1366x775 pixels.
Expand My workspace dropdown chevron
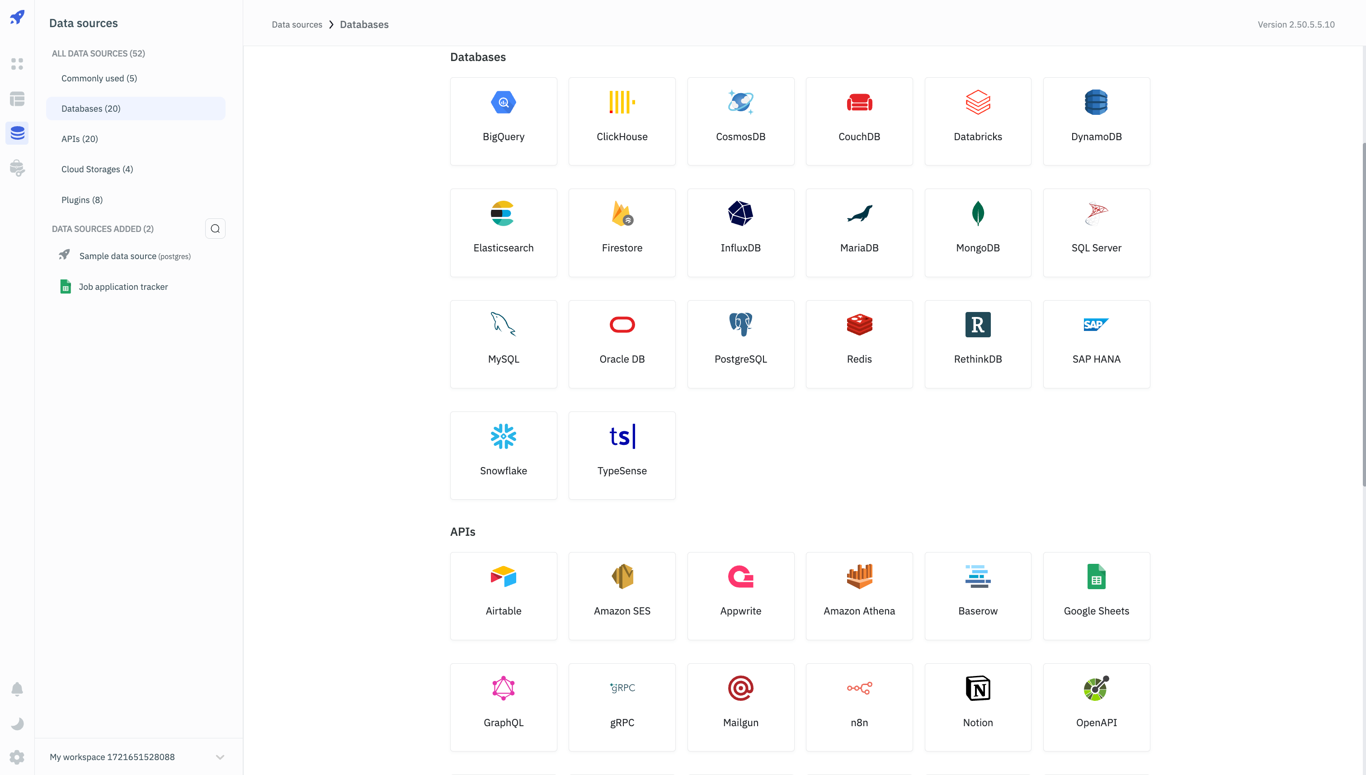(220, 757)
